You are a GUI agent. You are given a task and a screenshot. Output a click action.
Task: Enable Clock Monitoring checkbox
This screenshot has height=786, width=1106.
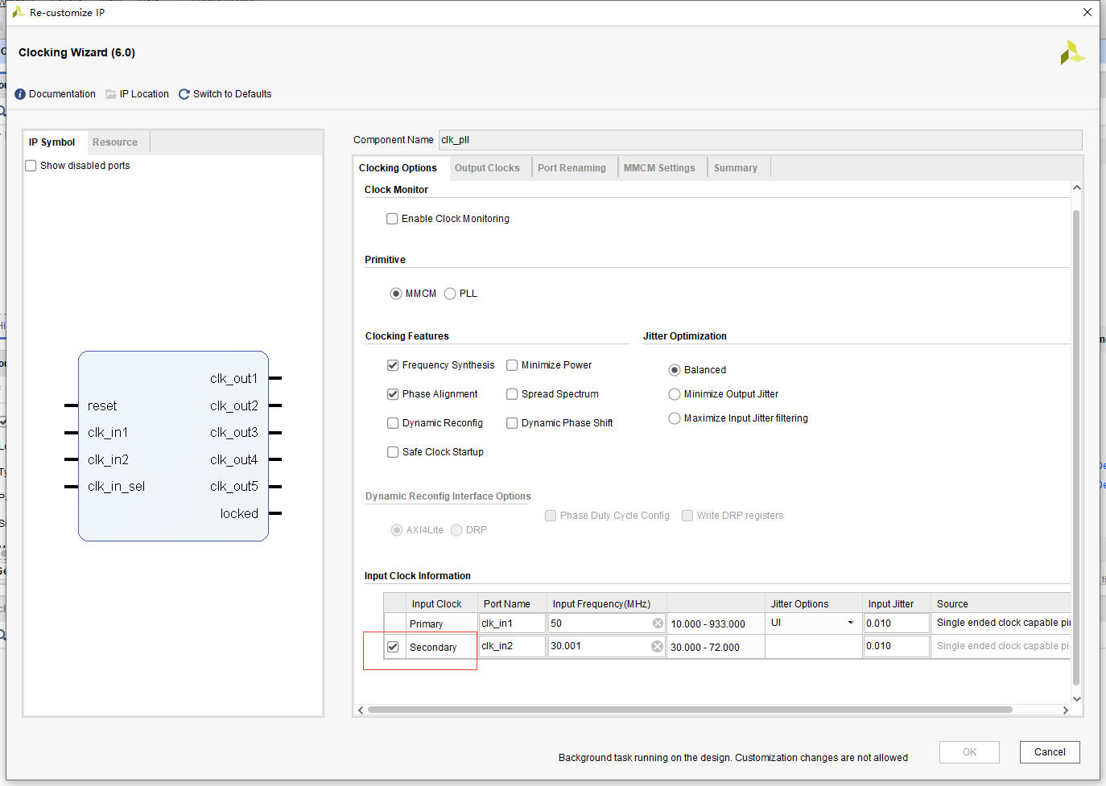pos(392,219)
